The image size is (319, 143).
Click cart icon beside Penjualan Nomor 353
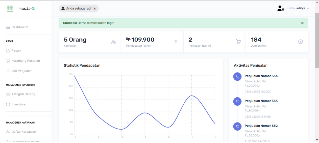click(x=237, y=102)
